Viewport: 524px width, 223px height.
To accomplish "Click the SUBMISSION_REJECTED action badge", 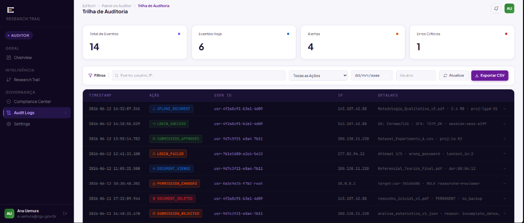I will tap(176, 214).
